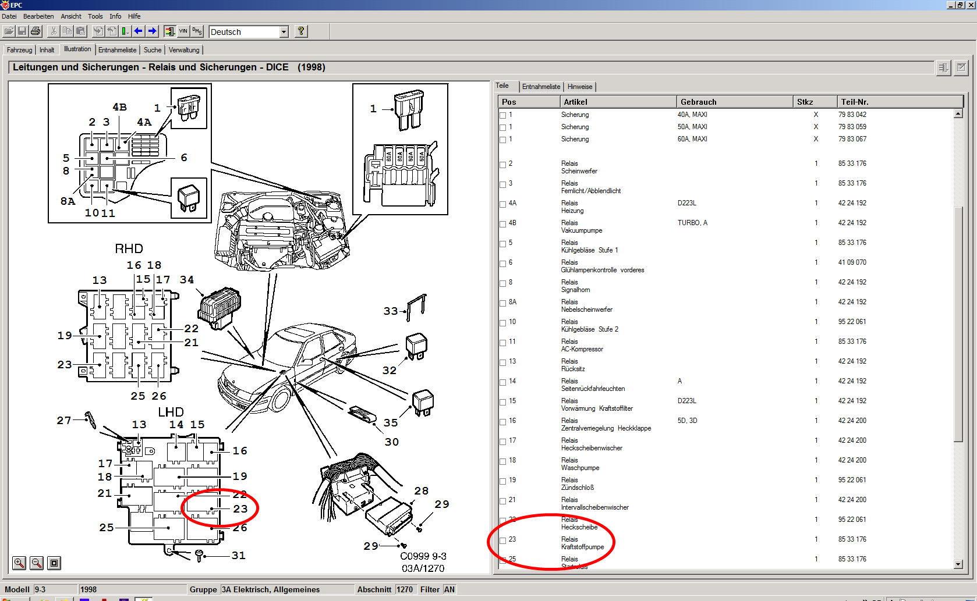Screen dimensions: 977x601
Task: Tick checkbox for position 4A Heizung
Action: point(503,204)
